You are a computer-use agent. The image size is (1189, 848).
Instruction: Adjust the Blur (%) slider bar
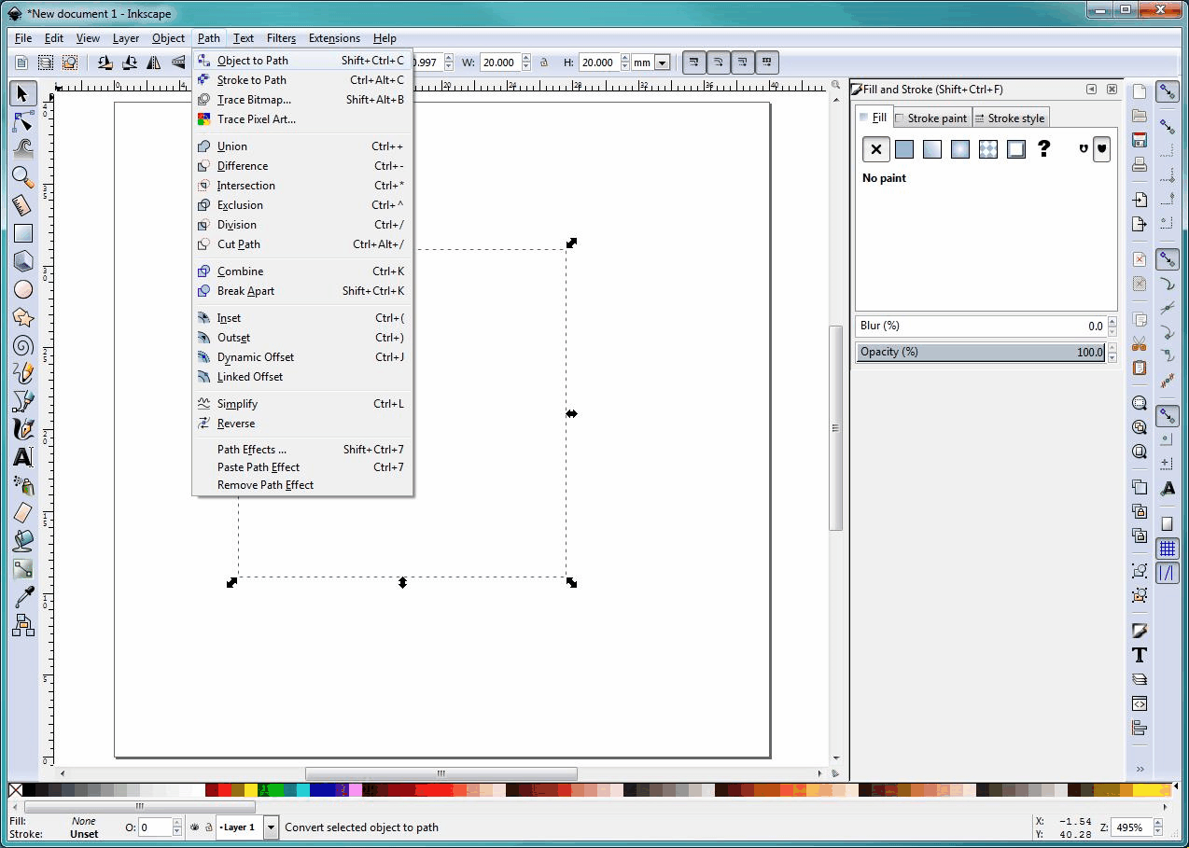pyautogui.click(x=981, y=326)
